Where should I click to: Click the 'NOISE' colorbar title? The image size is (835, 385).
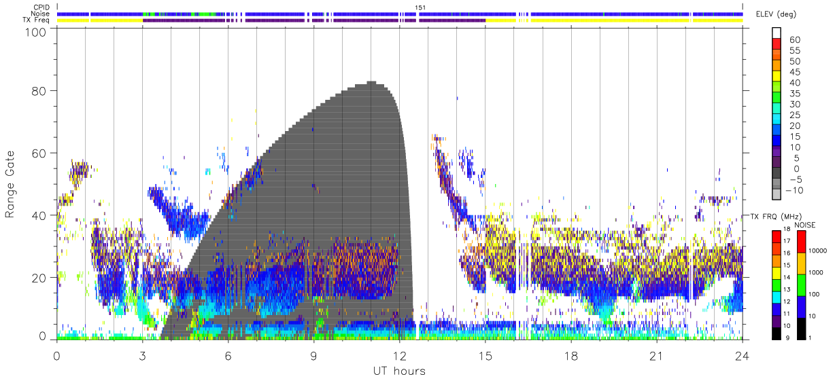[805, 225]
